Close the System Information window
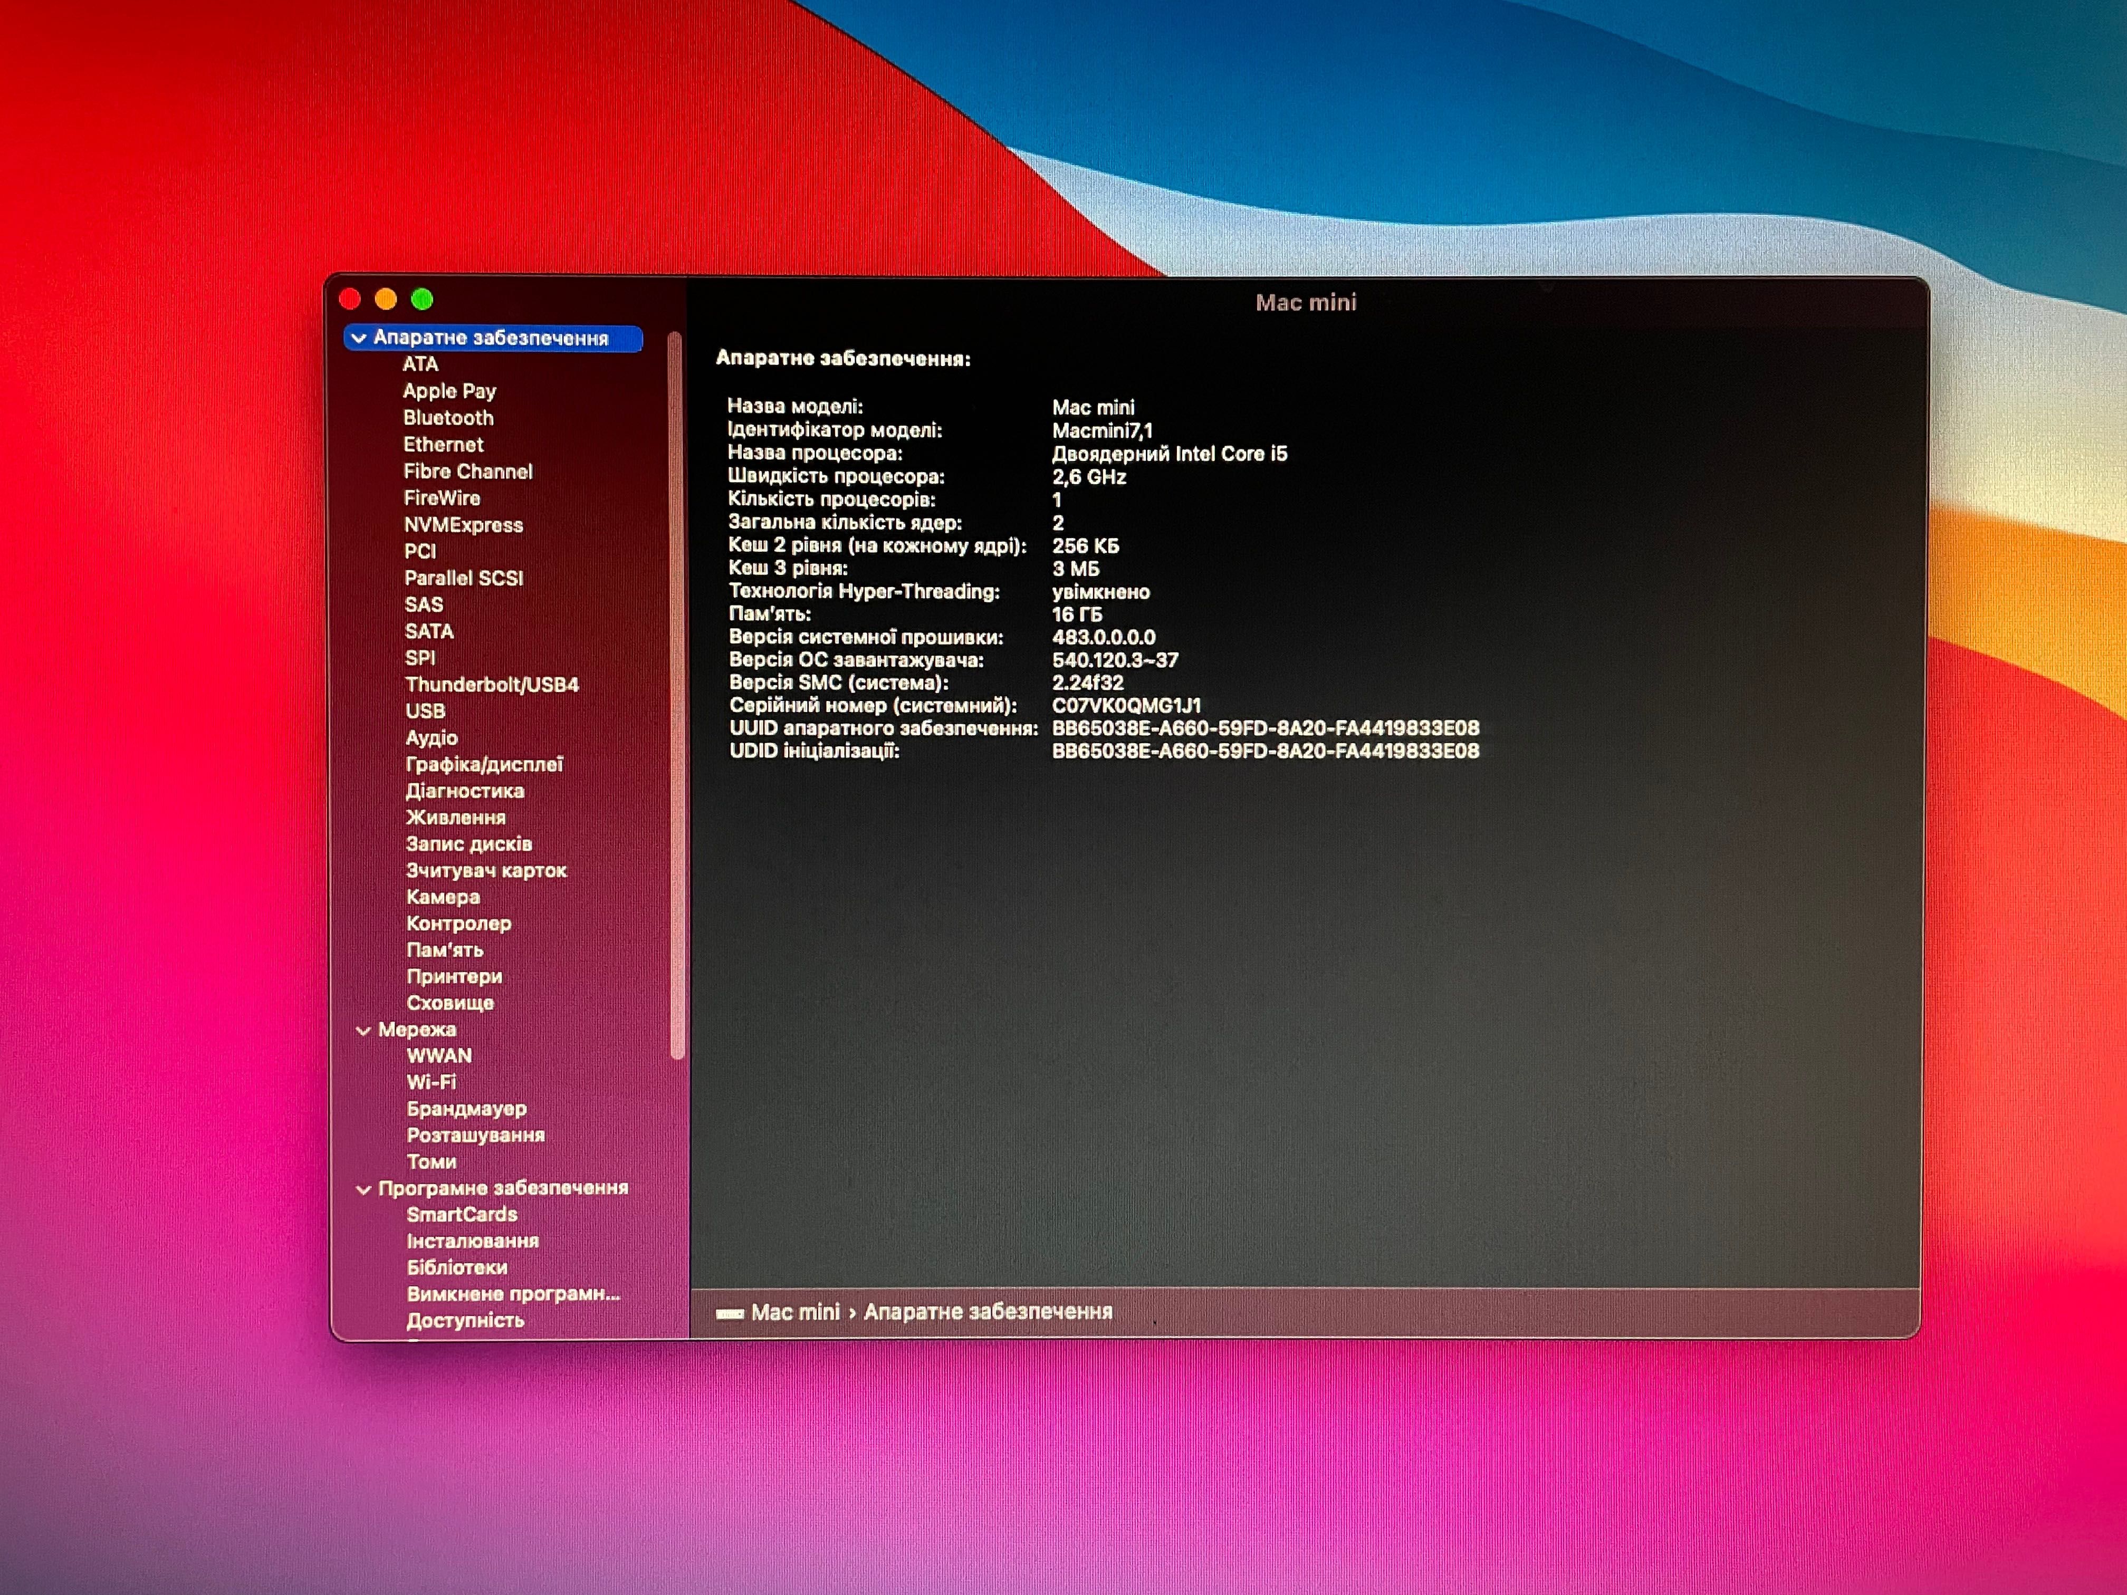Screen dimensions: 2127x1595 [x=350, y=299]
